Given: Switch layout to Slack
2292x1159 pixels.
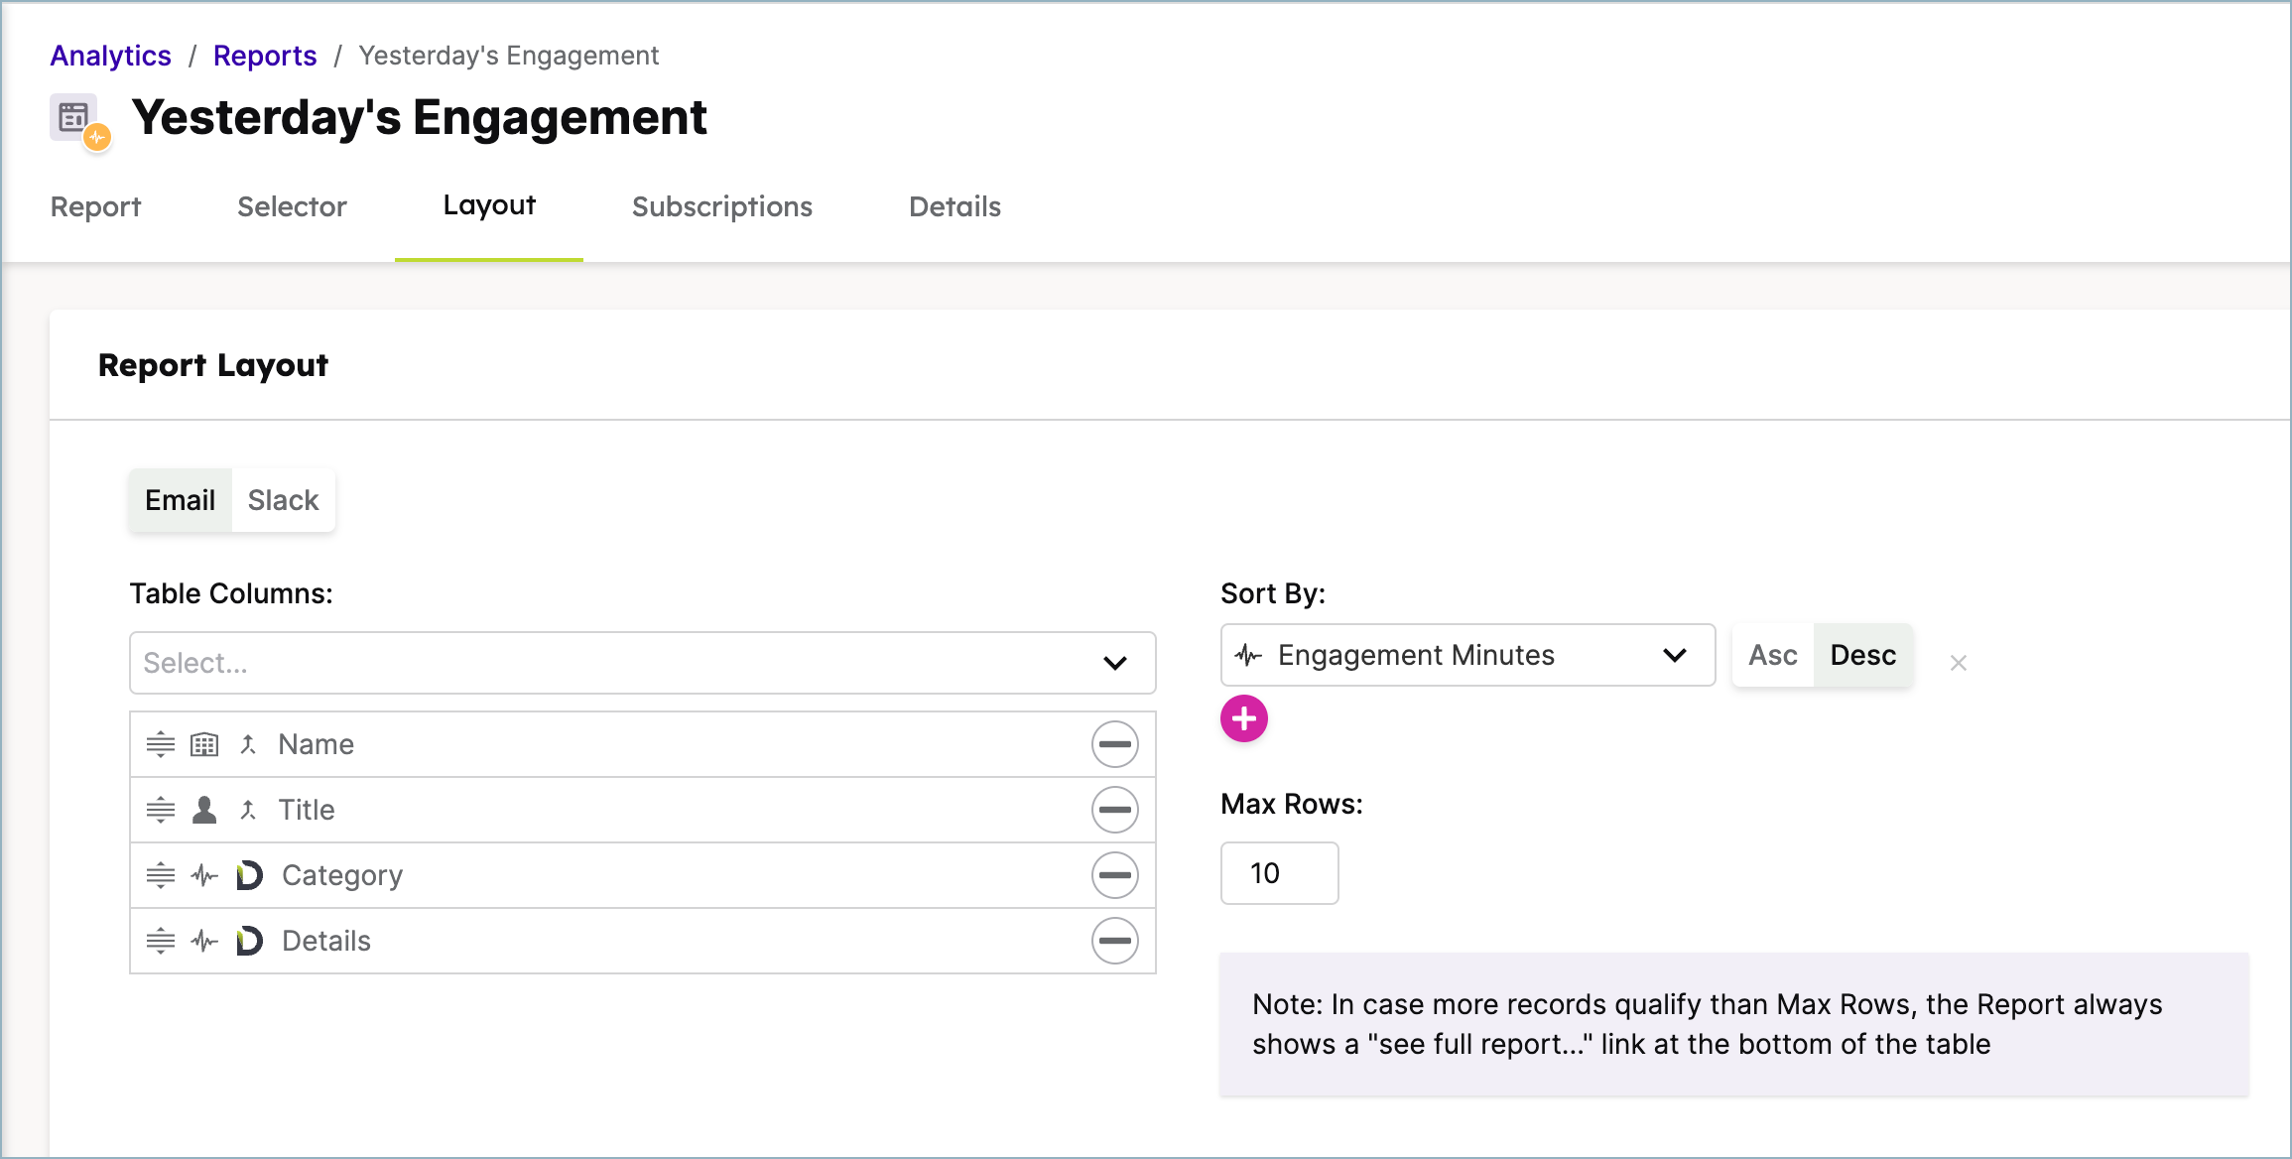Looking at the screenshot, I should click(283, 500).
